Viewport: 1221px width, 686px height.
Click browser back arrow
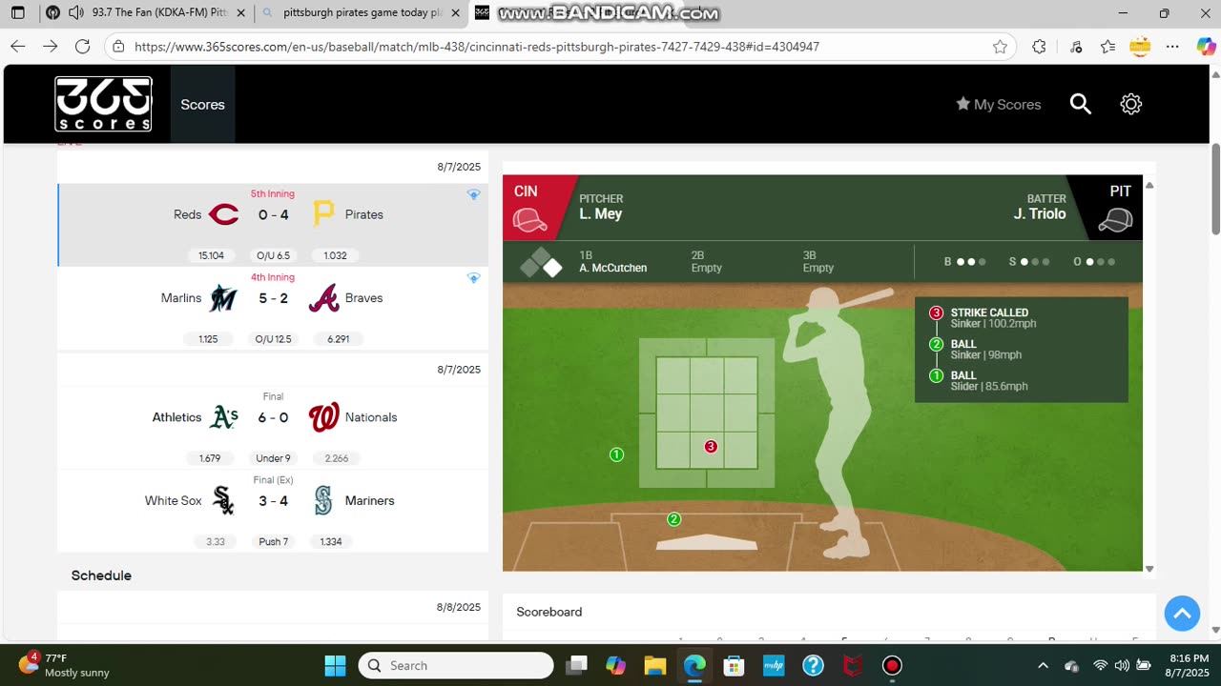click(17, 47)
